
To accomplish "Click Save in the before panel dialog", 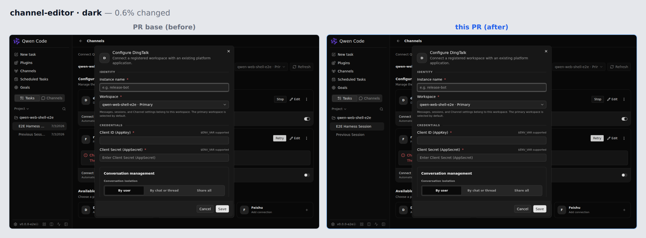I will click(222, 209).
